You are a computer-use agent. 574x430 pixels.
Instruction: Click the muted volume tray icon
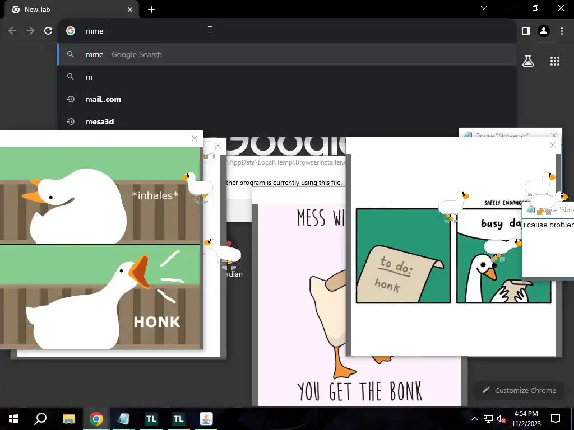[501, 419]
